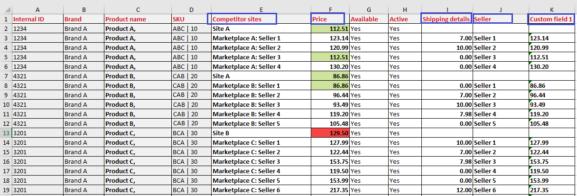
Task: Select the 'Marketplace C: Seller 6' cell
Action: point(261,190)
